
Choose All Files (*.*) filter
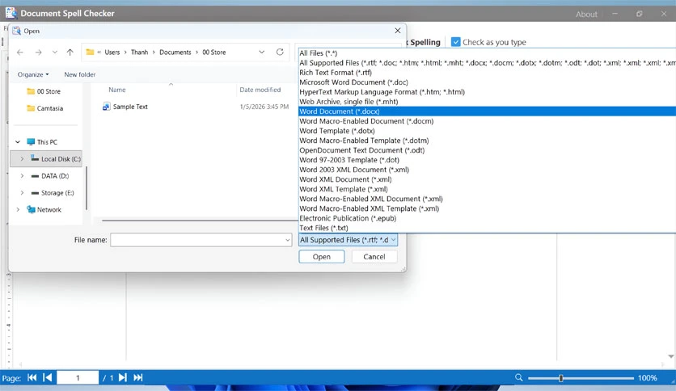487,53
